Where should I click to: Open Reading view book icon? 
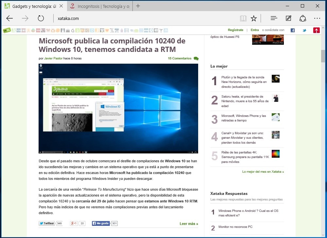point(243,18)
